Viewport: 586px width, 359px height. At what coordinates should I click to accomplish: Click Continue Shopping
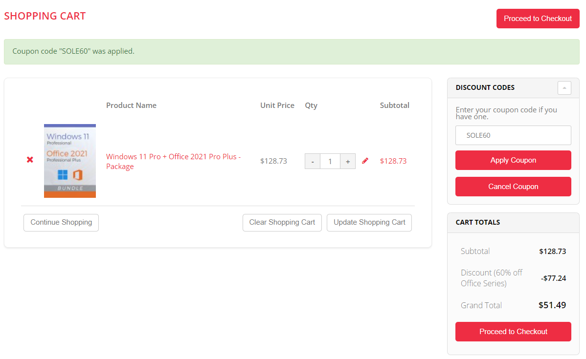(x=61, y=222)
